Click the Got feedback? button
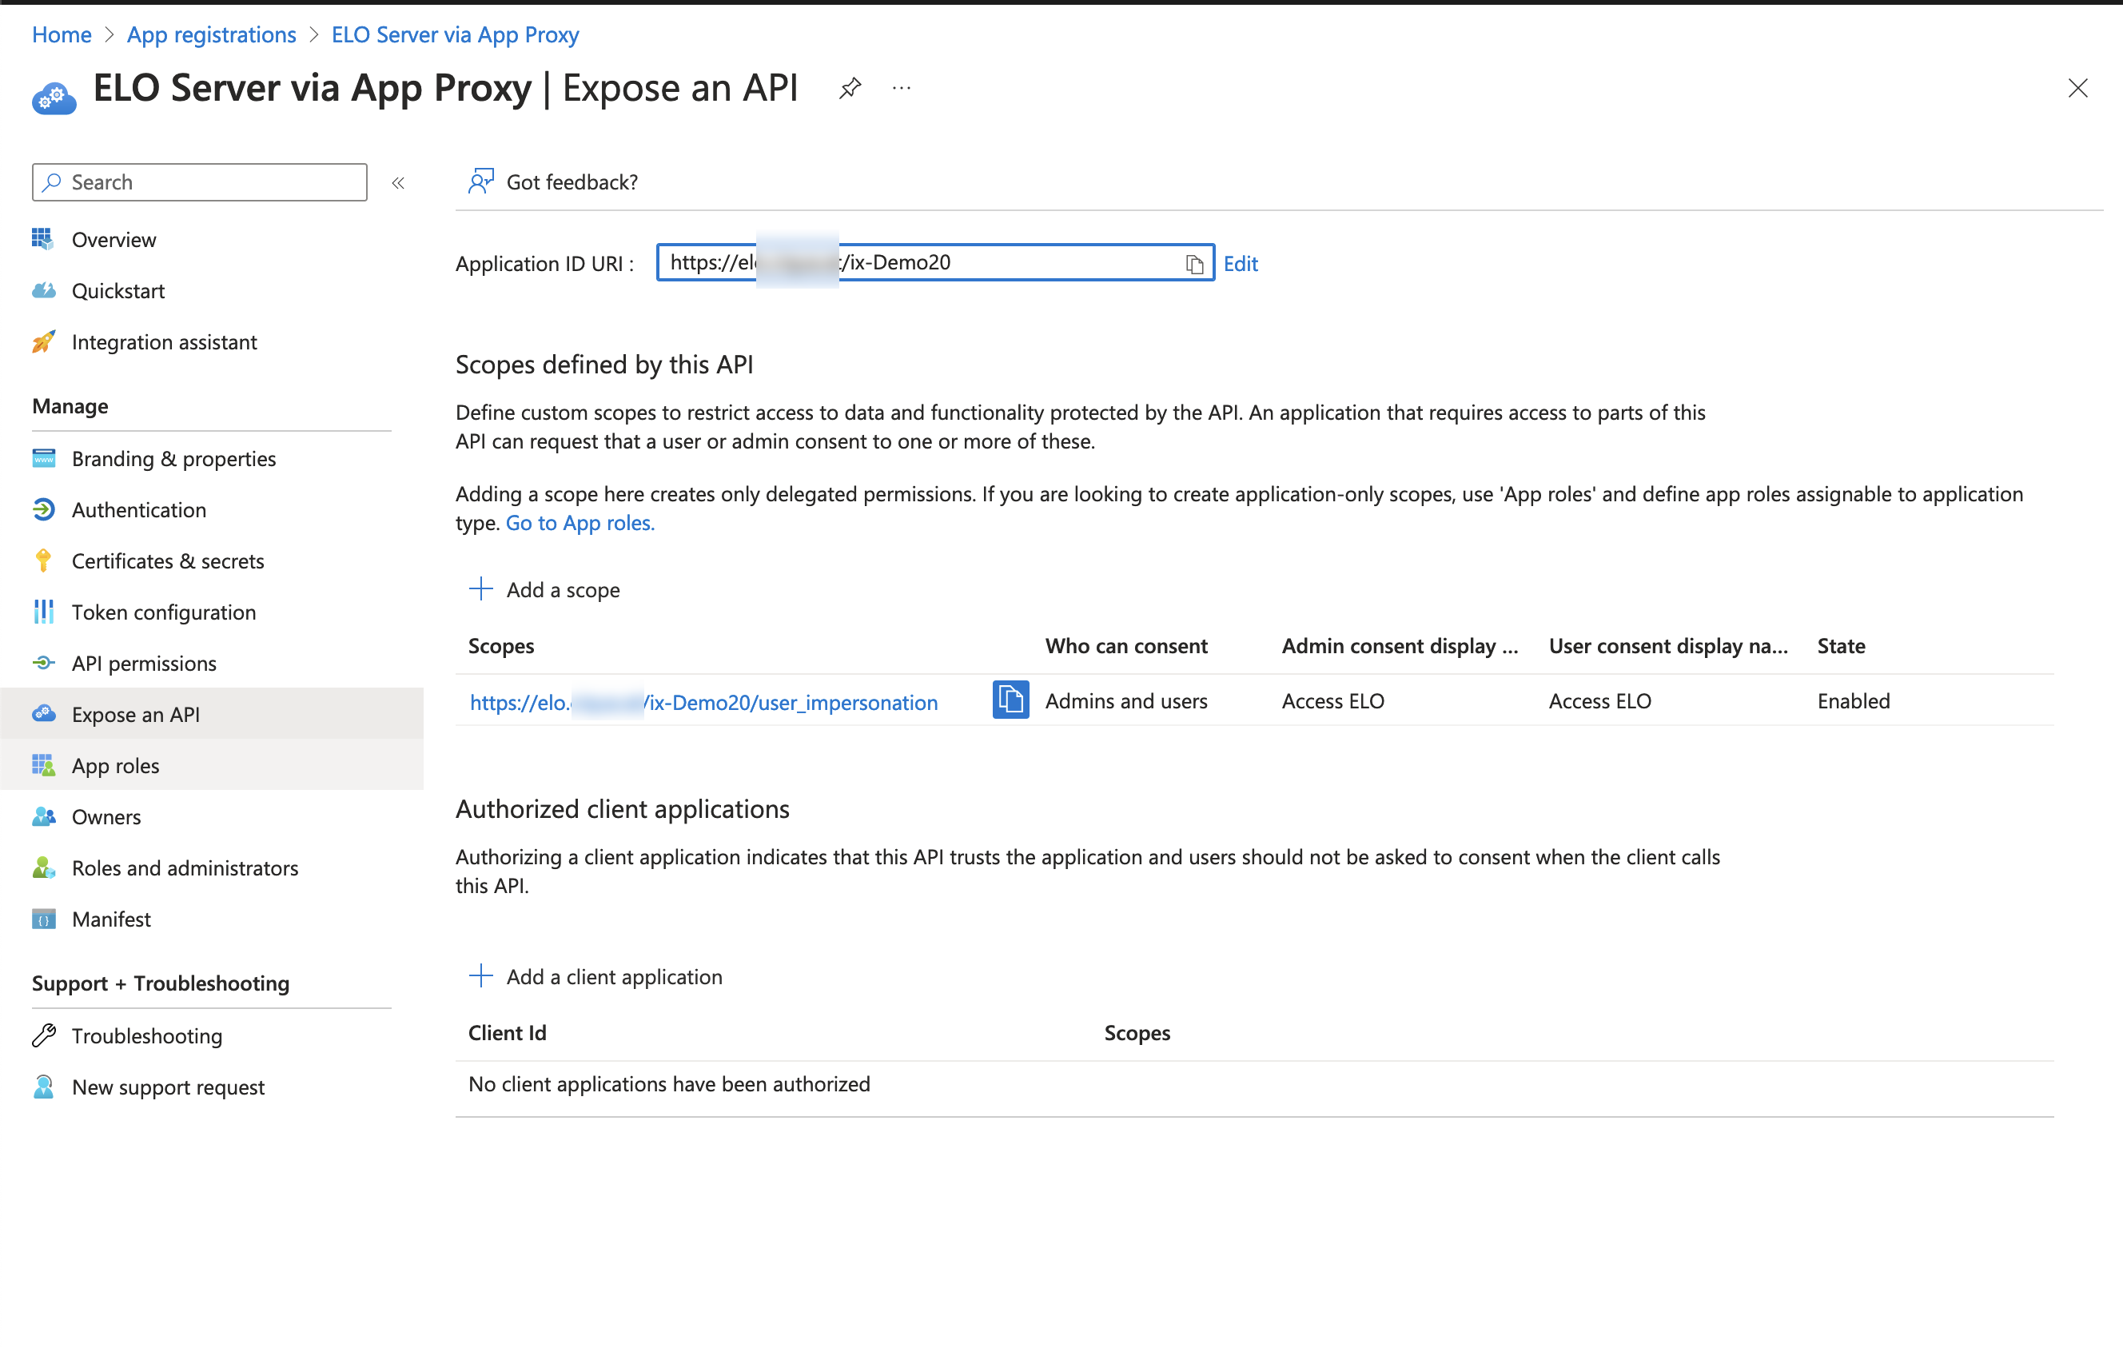2123x1348 pixels. tap(553, 181)
